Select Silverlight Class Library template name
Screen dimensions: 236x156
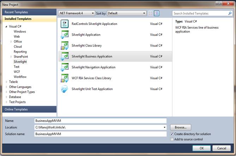86,45
